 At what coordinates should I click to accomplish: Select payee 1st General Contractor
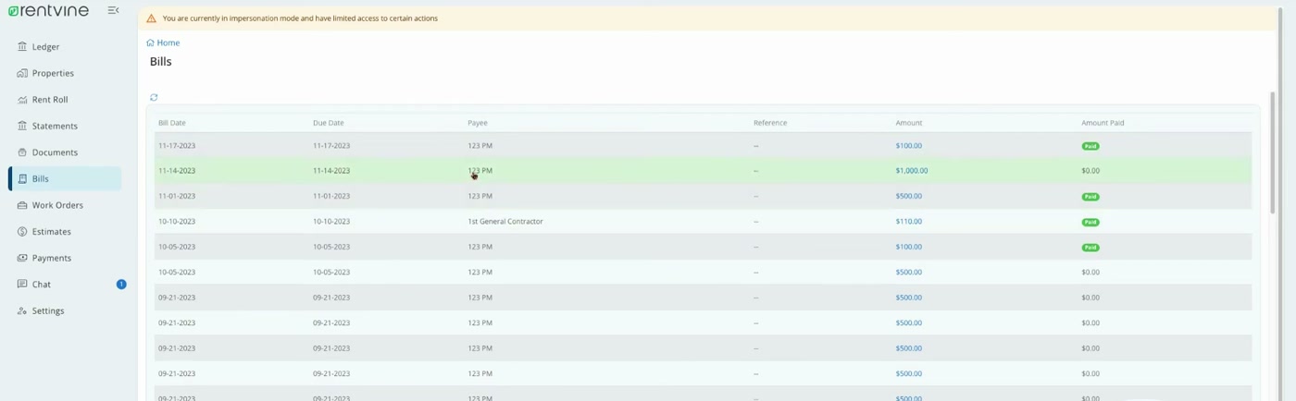click(505, 222)
